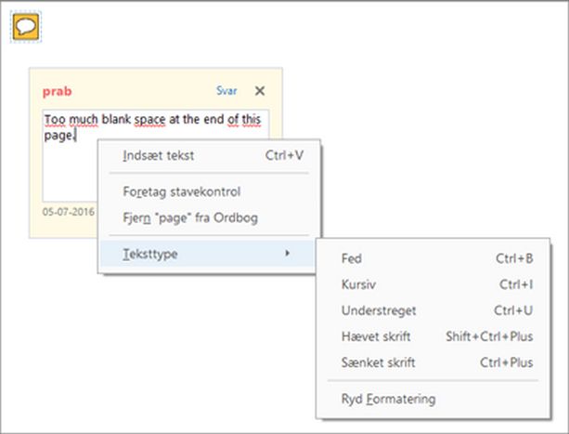Image resolution: width=569 pixels, height=434 pixels.
Task: Click the comment date 05-07-2016
Action: tap(67, 211)
